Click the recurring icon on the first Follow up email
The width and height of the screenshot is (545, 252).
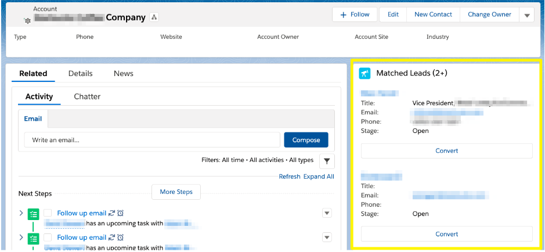(x=111, y=213)
